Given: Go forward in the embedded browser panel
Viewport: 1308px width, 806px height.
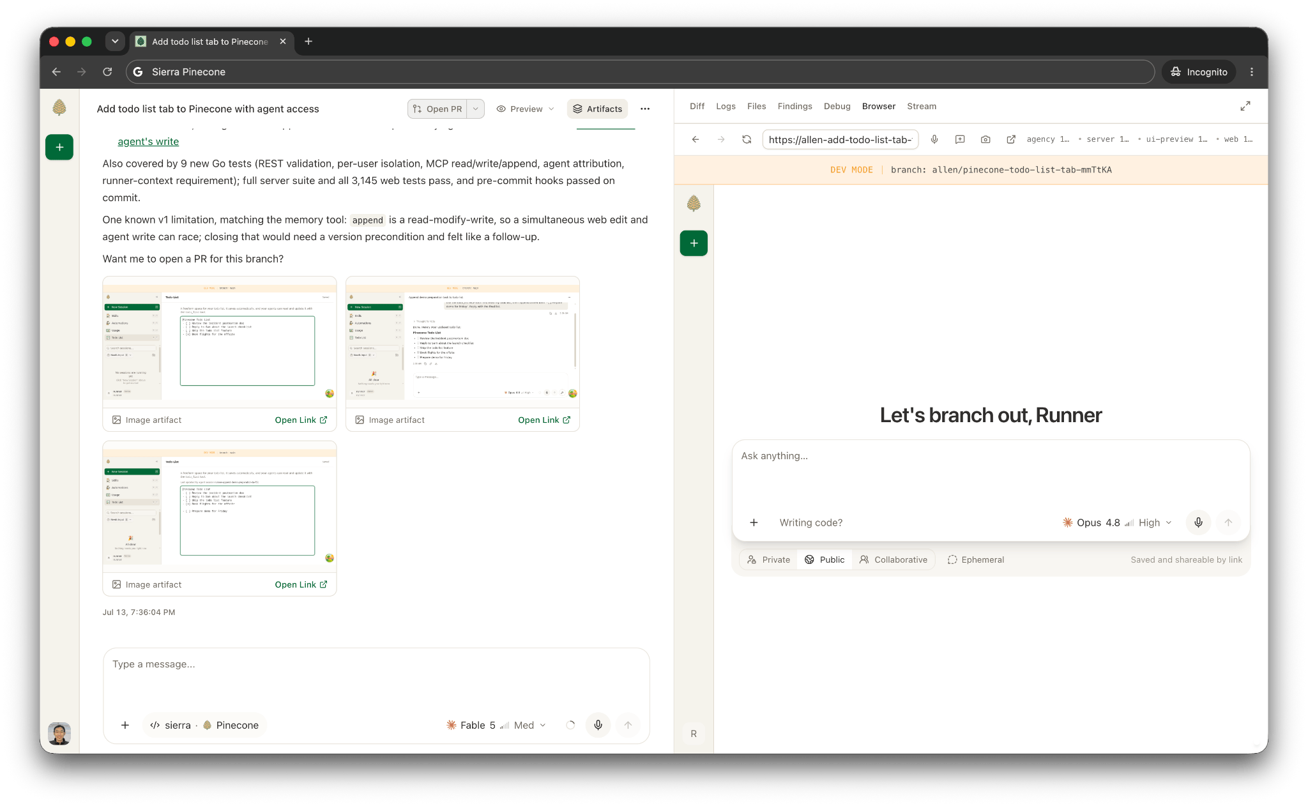Looking at the screenshot, I should coord(721,139).
